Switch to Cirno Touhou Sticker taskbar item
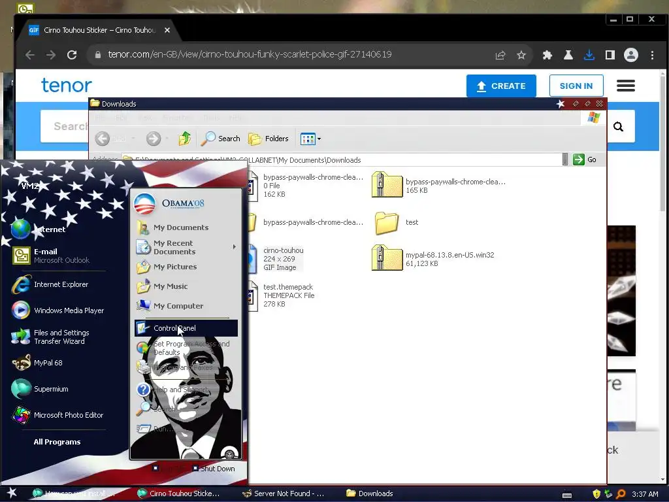Screen dimensions: 669x502 coord(178,494)
